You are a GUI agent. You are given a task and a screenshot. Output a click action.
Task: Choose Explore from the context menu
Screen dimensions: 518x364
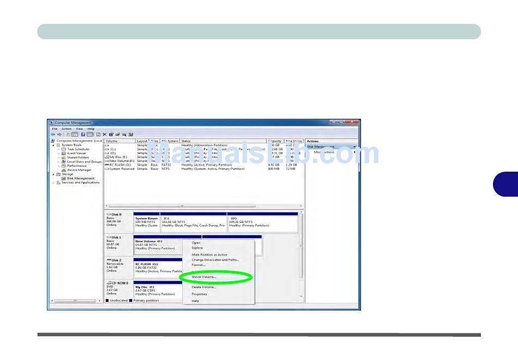pyautogui.click(x=197, y=248)
